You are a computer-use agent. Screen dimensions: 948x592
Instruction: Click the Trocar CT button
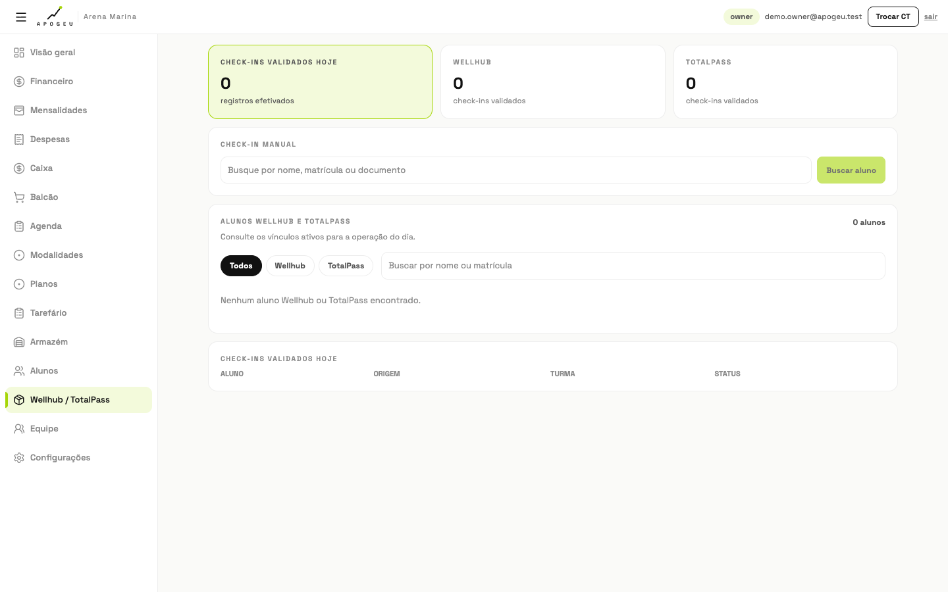pyautogui.click(x=893, y=16)
